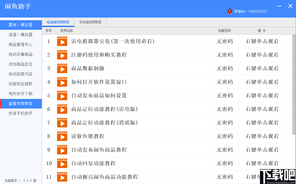
Task: Select row titled 雷电模拟器安装(第一次使用必看)
Action: tap(167, 41)
